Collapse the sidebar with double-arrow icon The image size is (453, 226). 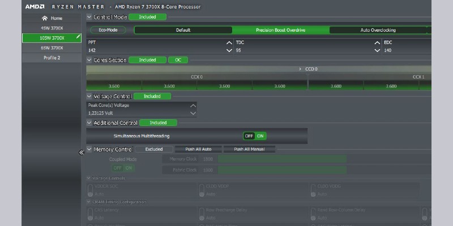tap(81, 153)
